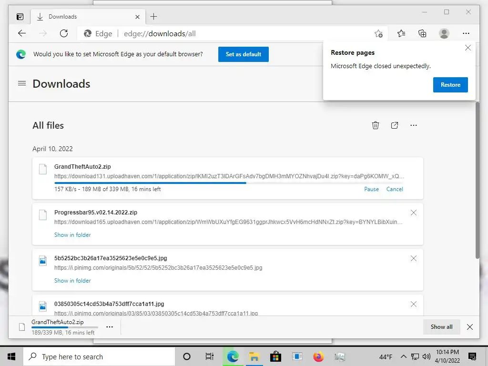Screen dimensions: 488x366
Task: Click the delete all downloads trash icon
Action: 376,125
